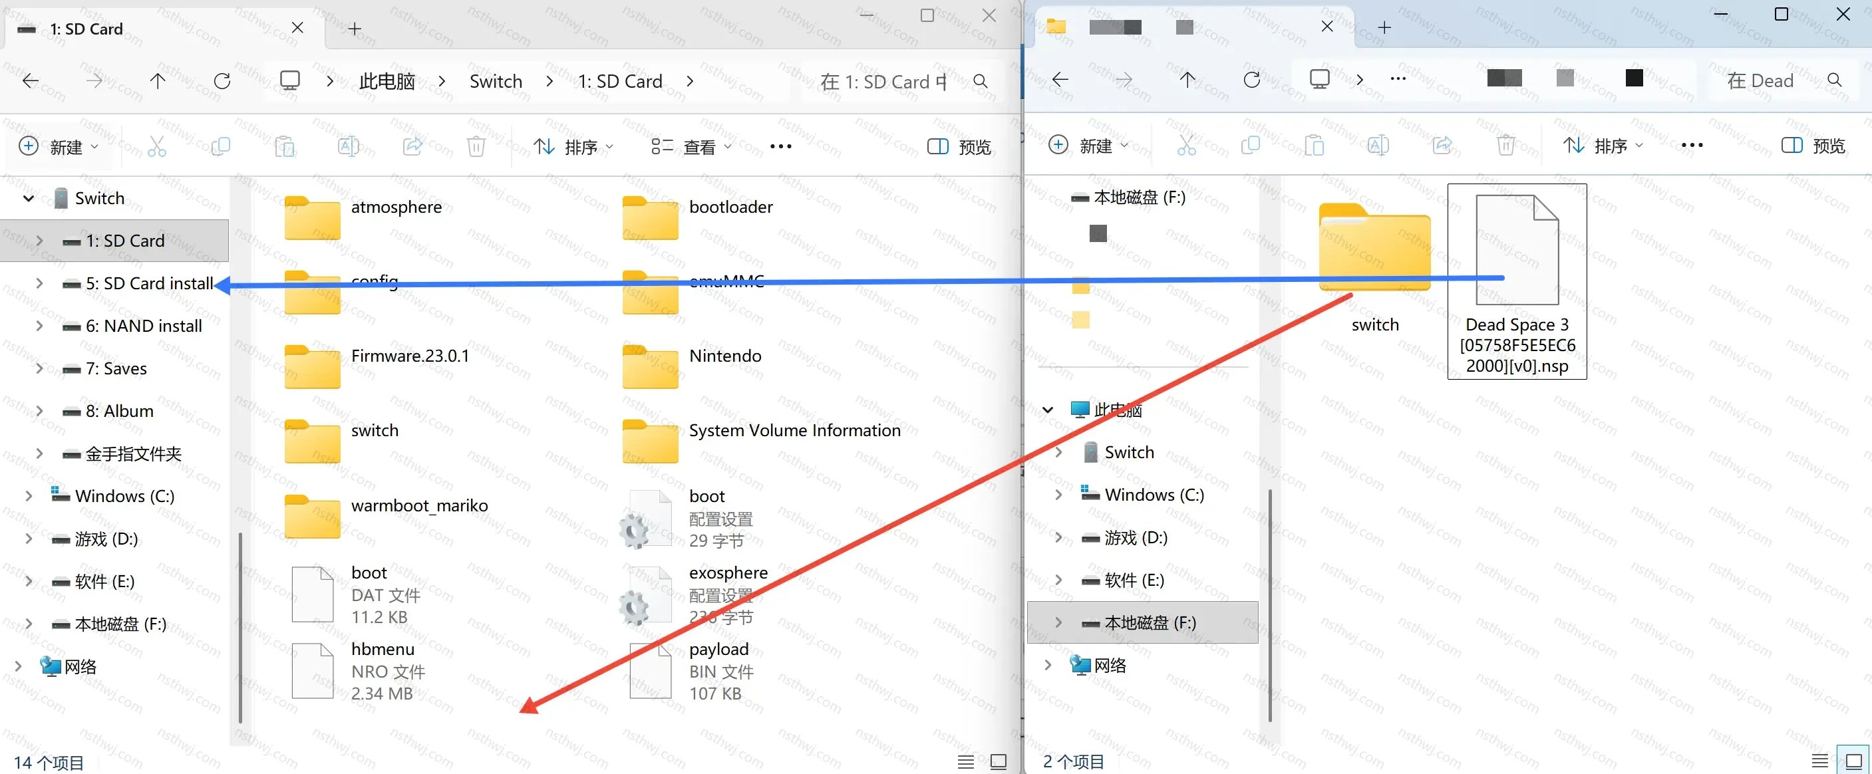Click Refresh icon in left SD Card window
The width and height of the screenshot is (1872, 774).
click(x=222, y=80)
